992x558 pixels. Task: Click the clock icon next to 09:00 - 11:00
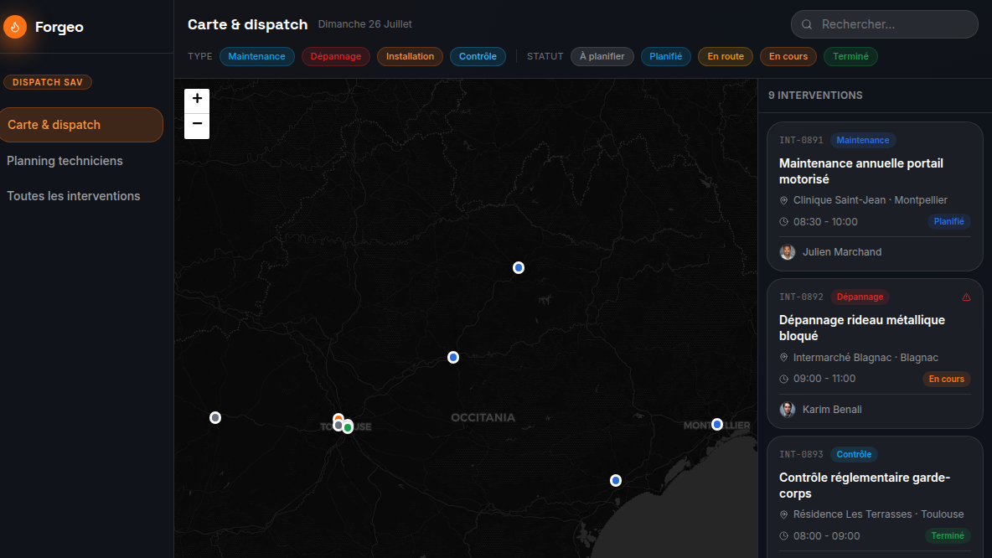coord(784,379)
